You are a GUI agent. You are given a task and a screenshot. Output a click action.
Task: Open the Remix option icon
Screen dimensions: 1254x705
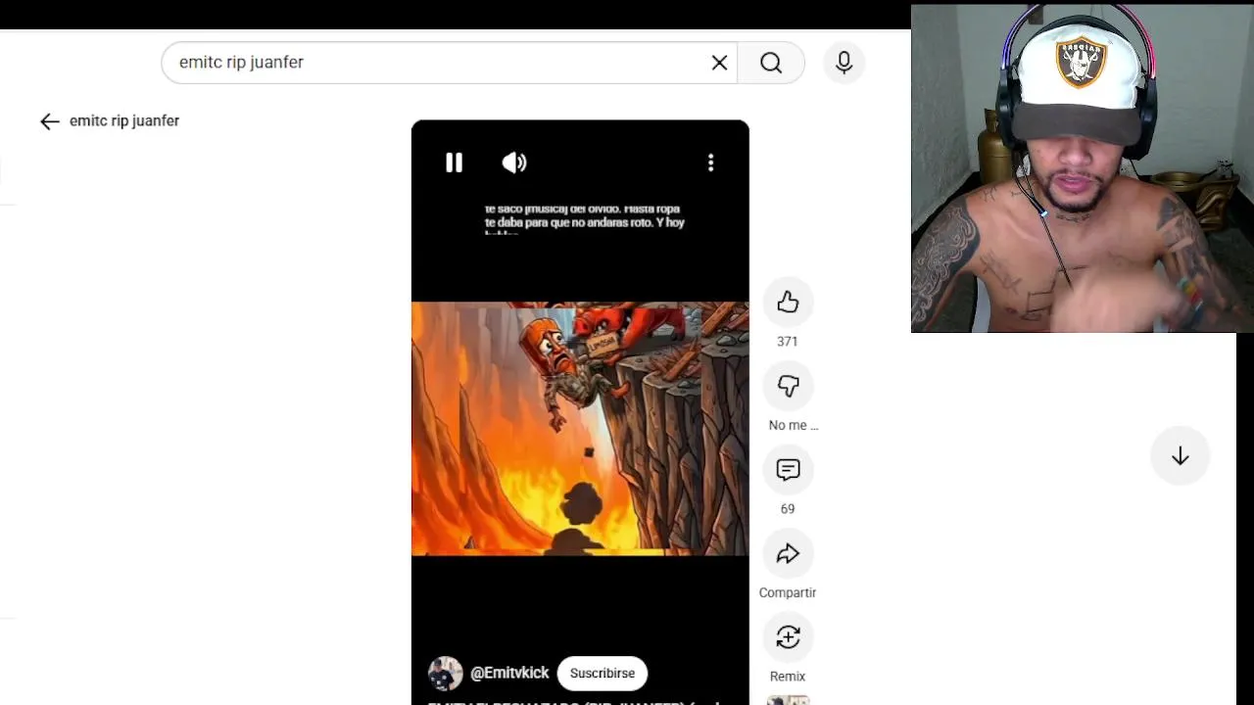[x=788, y=637]
